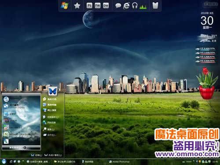The width and height of the screenshot is (220, 165).
Task: Open the star favorites icon in dock
Action: click(77, 6)
